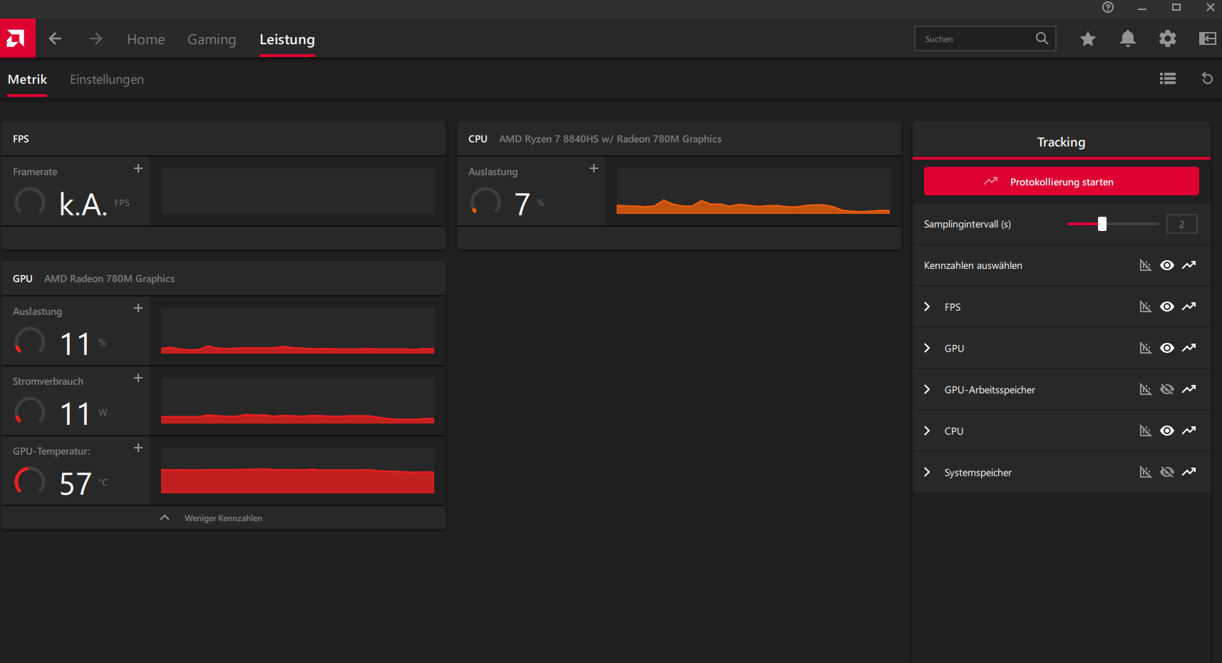Image resolution: width=1222 pixels, height=663 pixels.
Task: Click the trend-line icon in the FPS row
Action: pyautogui.click(x=1188, y=307)
